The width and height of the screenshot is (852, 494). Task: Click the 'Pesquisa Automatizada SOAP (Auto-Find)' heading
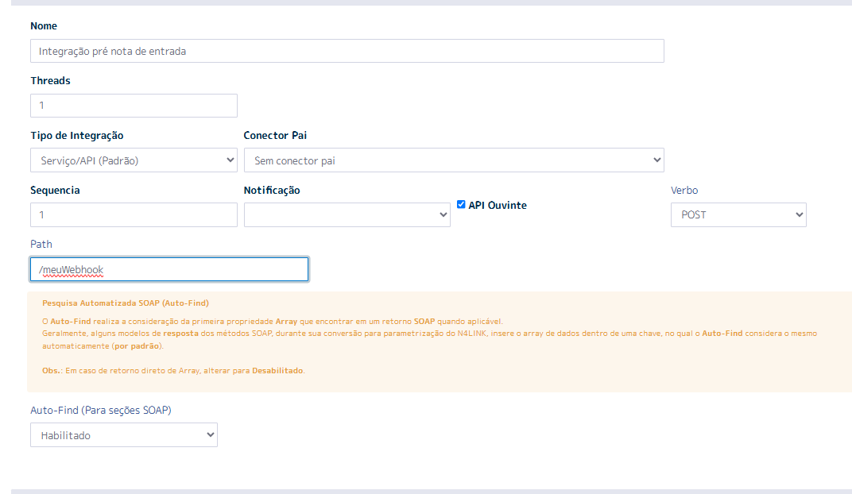pos(126,303)
